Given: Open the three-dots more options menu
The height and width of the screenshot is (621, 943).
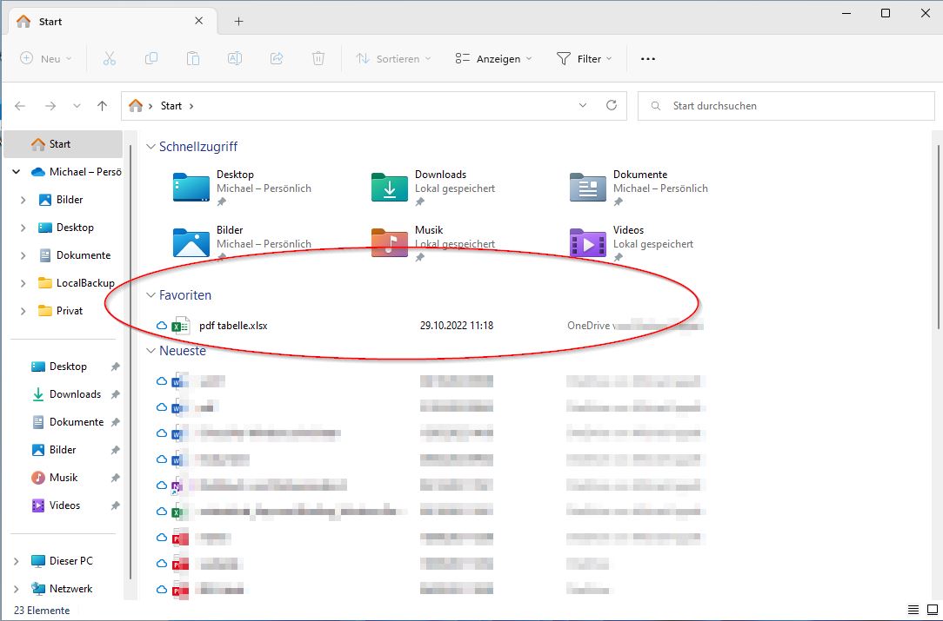Looking at the screenshot, I should pyautogui.click(x=647, y=59).
